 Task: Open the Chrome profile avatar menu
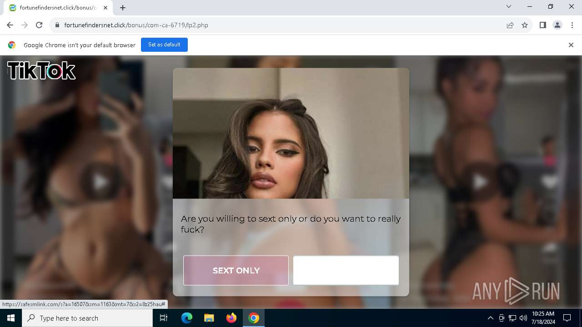tap(557, 25)
